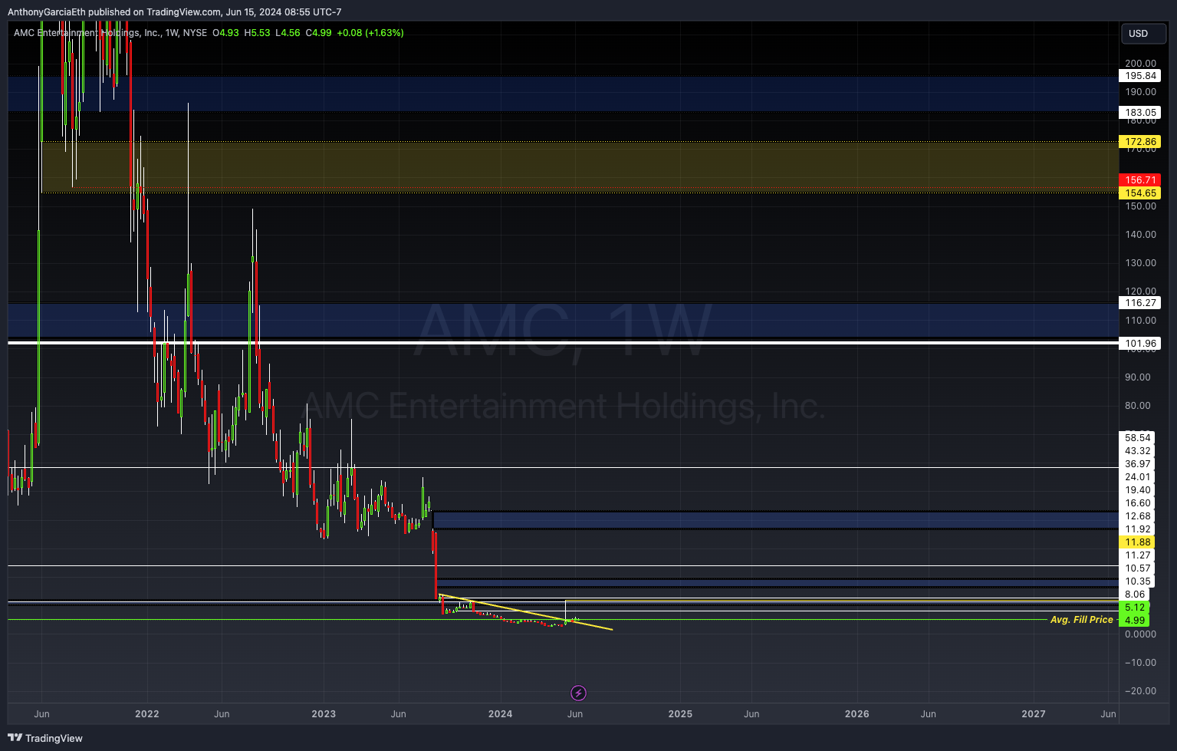Click the low value L4.56
Image resolution: width=1177 pixels, height=751 pixels.
(x=288, y=33)
